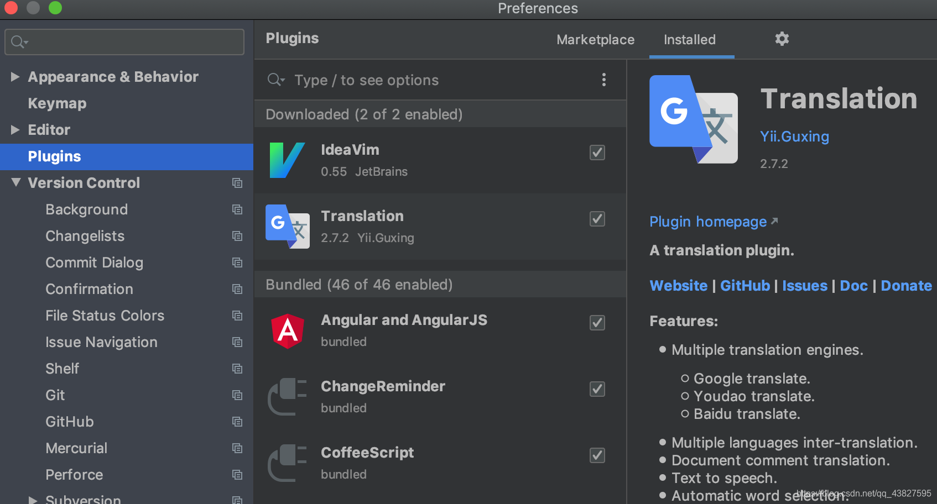Select the CoffeeScript plugin name
The height and width of the screenshot is (504, 937).
tap(367, 453)
